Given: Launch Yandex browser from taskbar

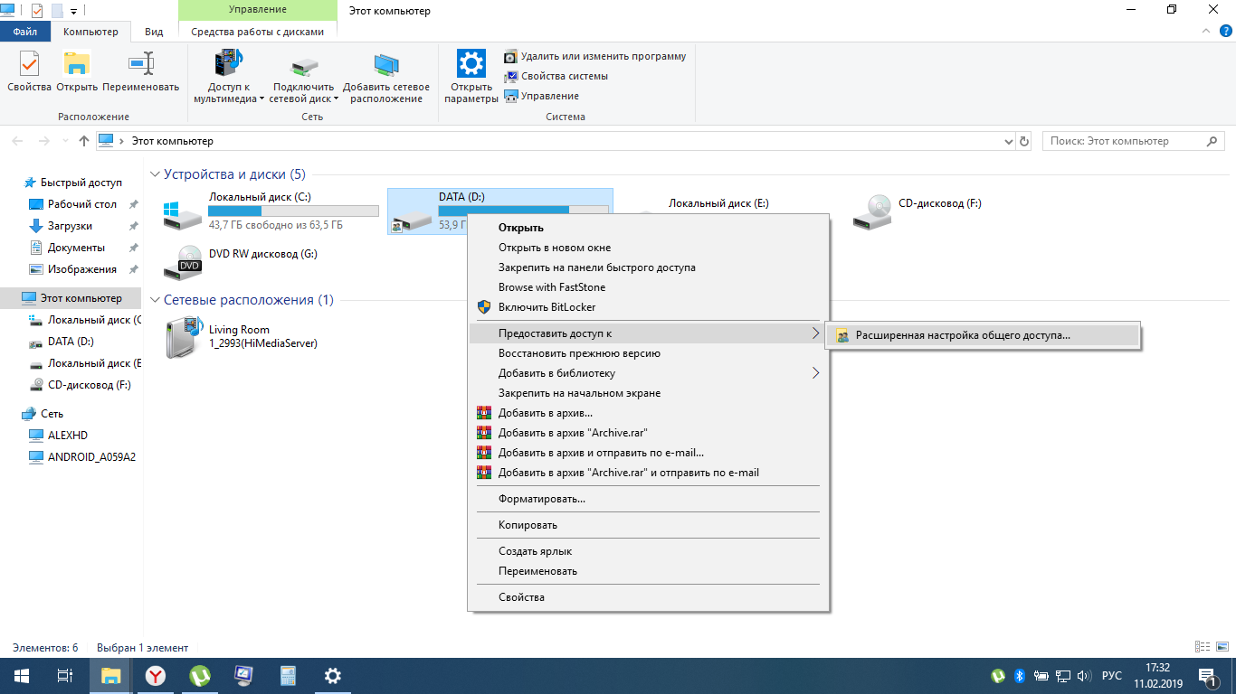Looking at the screenshot, I should [x=156, y=676].
